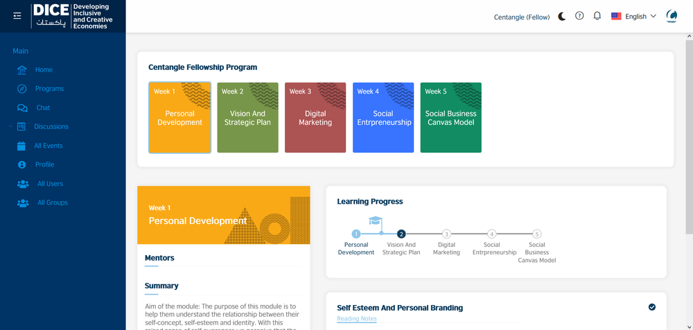Click progress step 4 Social Entrepreneurship
This screenshot has height=330, width=693.
click(x=491, y=234)
